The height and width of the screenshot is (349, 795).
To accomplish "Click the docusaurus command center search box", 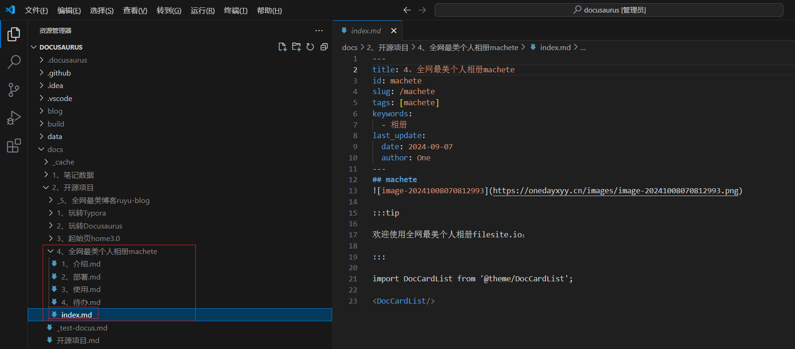I will pos(609,10).
